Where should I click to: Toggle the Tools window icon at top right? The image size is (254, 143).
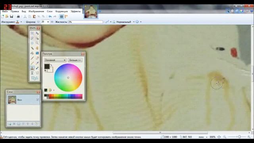pos(228,11)
